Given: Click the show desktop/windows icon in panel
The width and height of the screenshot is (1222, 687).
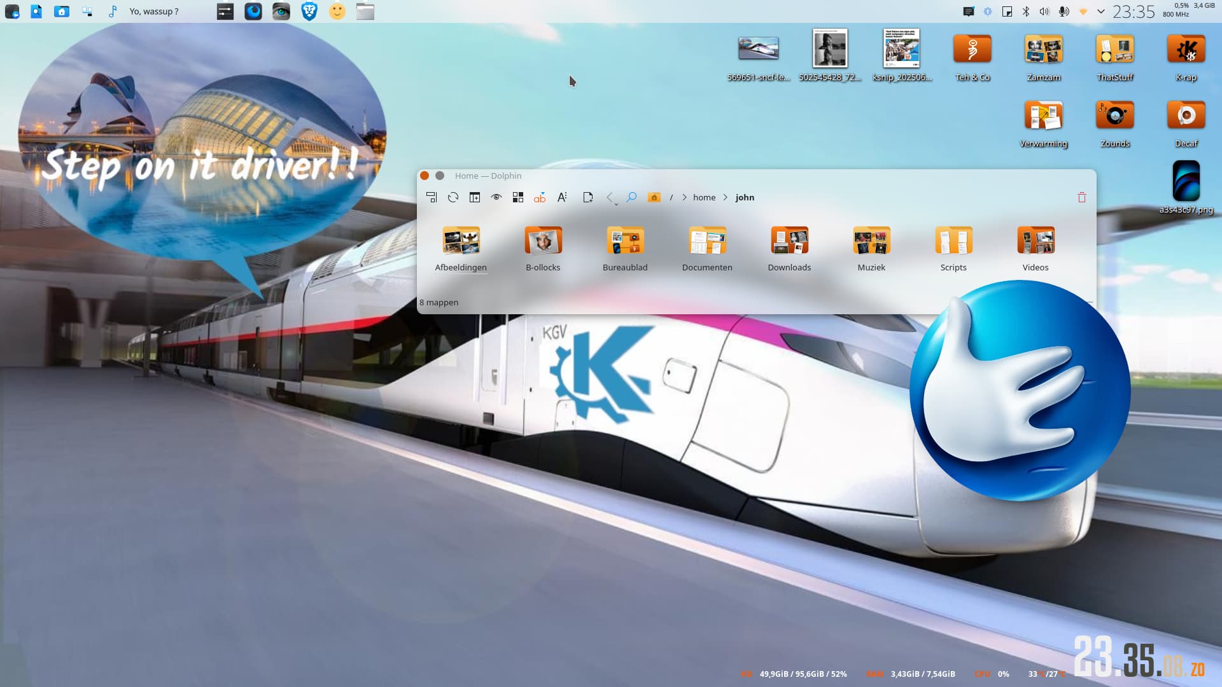Looking at the screenshot, I should pyautogui.click(x=87, y=11).
